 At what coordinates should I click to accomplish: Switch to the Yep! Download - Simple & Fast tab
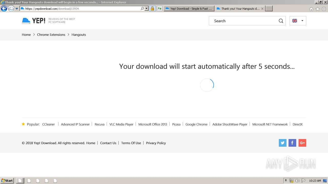coord(189,8)
